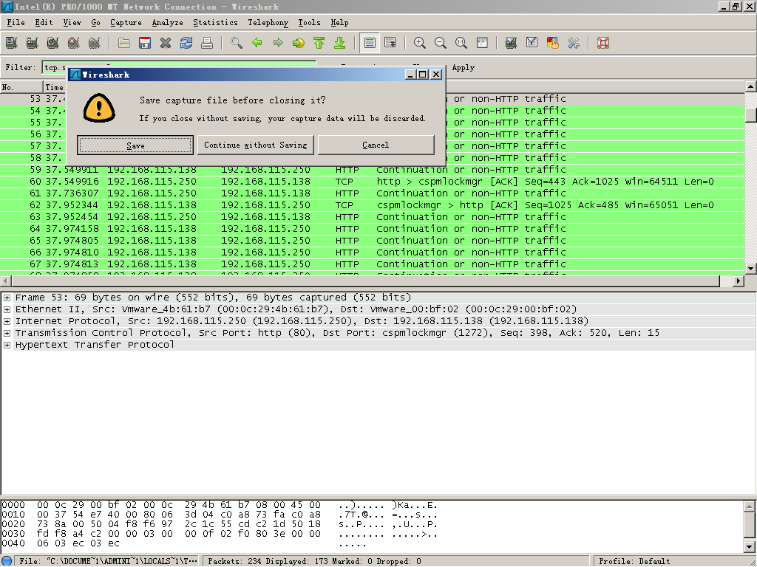Screen dimensions: 757x567
Task: Expand the Frame 53 tree node
Action: (7, 298)
